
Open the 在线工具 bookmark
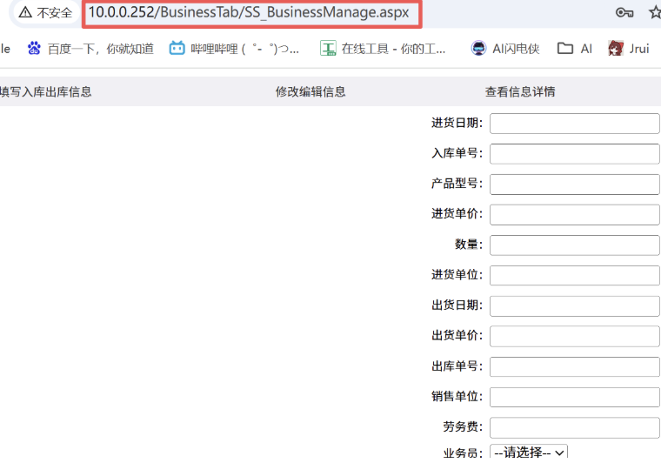383,49
